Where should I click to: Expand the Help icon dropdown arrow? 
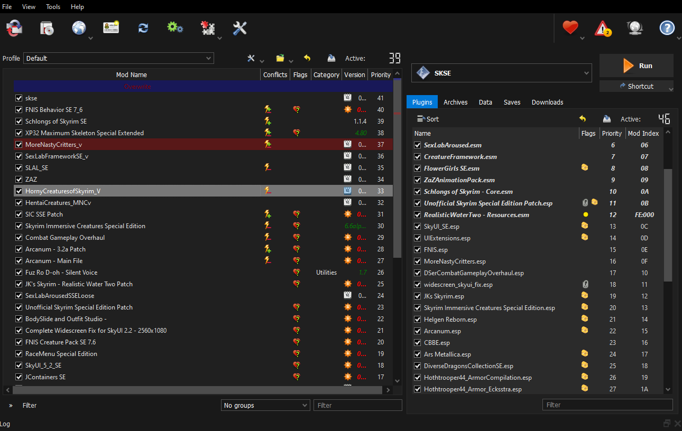pyautogui.click(x=678, y=38)
